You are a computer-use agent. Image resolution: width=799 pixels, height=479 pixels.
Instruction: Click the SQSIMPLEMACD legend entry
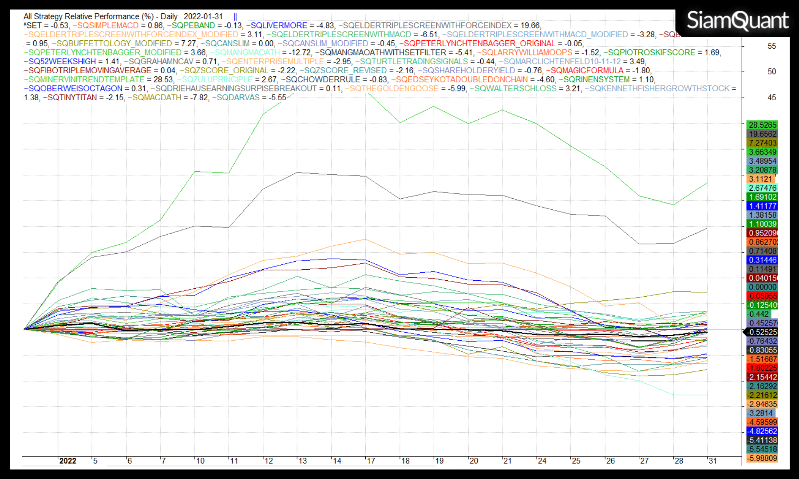coord(107,26)
